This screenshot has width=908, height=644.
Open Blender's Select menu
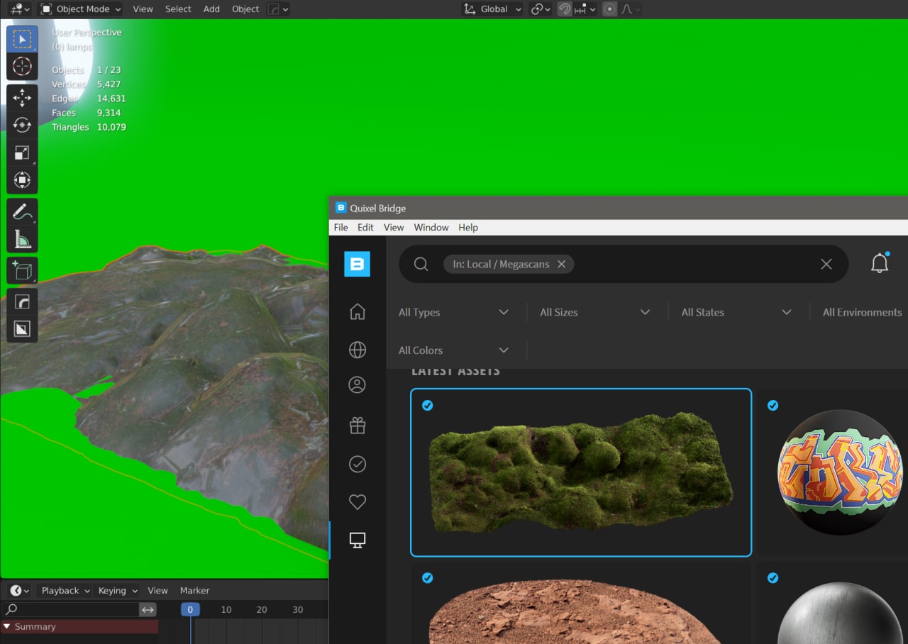tap(178, 9)
